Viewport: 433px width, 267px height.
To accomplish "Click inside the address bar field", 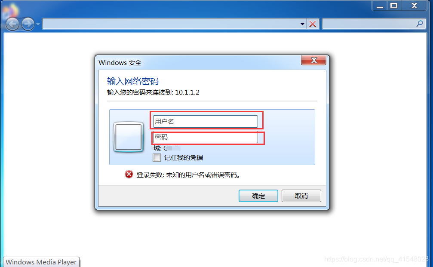I will click(171, 24).
